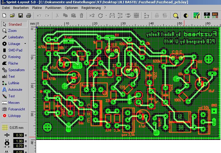Duplicate selection with the x2 icon
Image resolution: width=221 pixels, height=153 pixels.
coord(92,15)
